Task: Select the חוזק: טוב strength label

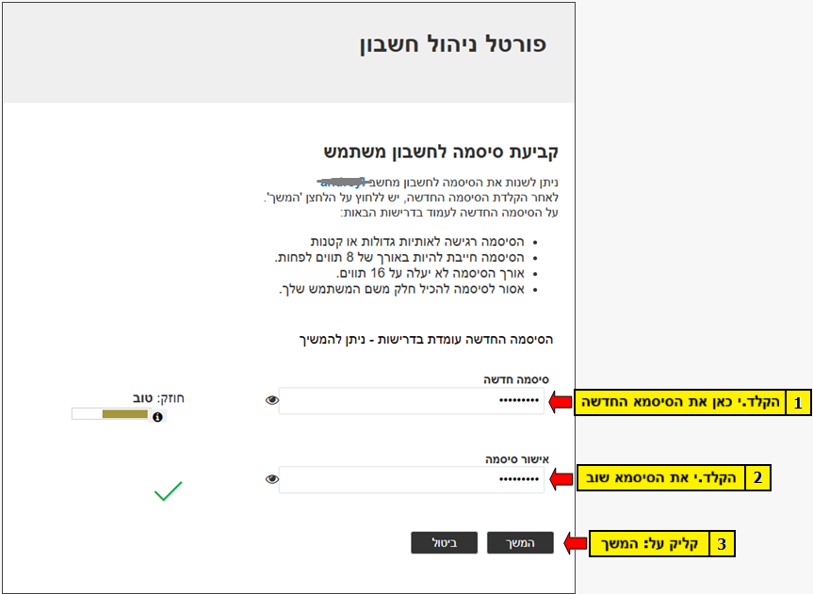Action: click(160, 398)
